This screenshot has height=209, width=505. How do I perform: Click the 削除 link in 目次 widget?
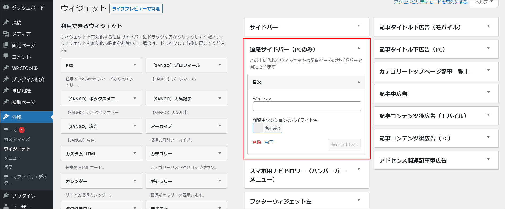(x=257, y=143)
